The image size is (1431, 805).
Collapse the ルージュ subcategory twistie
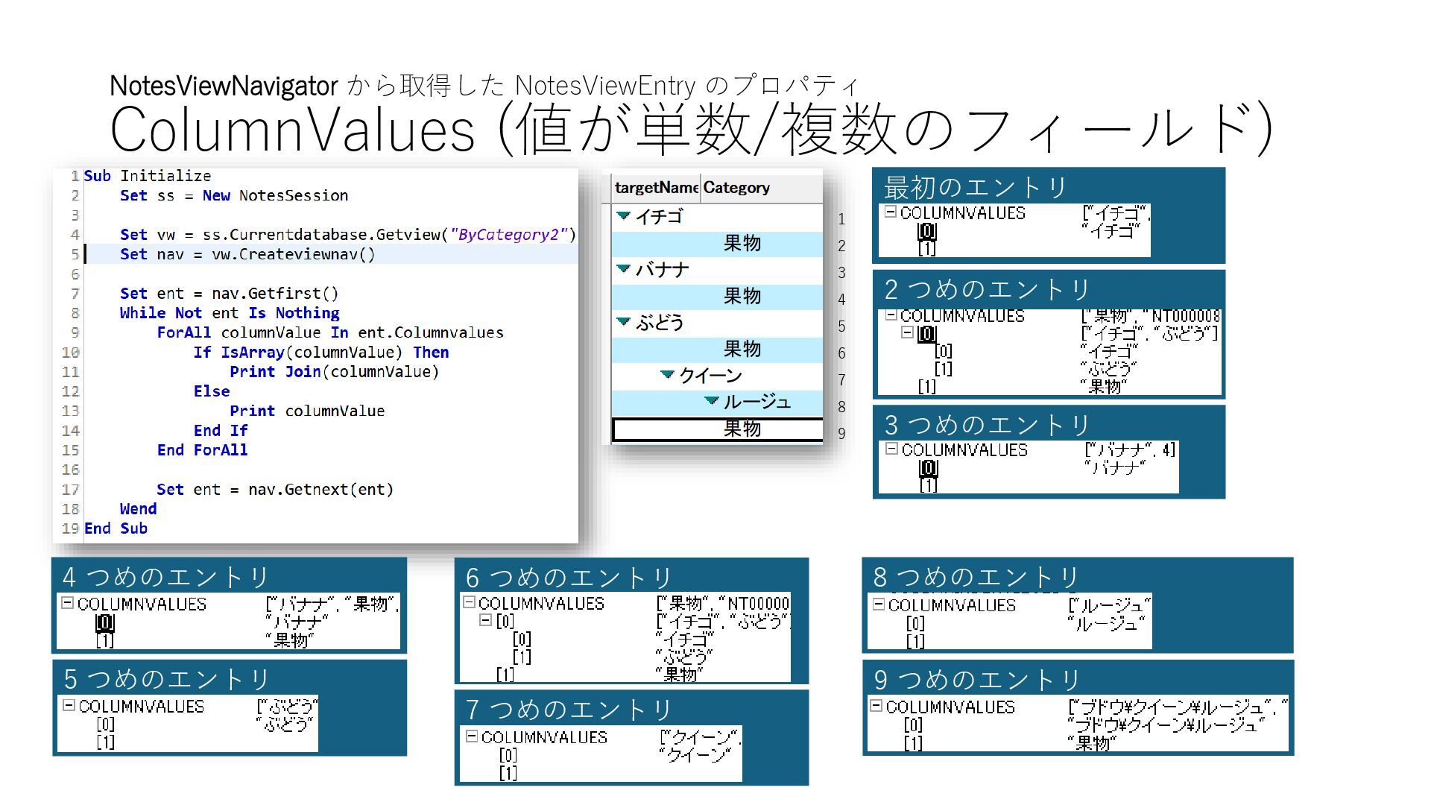pyautogui.click(x=712, y=401)
